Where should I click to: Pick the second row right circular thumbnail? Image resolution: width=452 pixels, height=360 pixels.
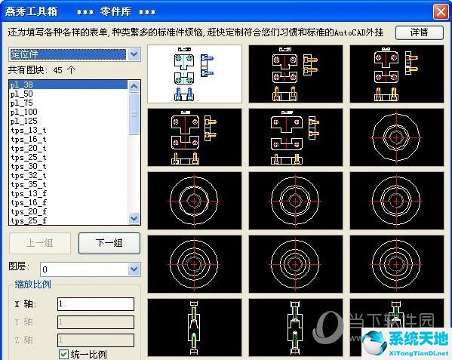point(397,137)
